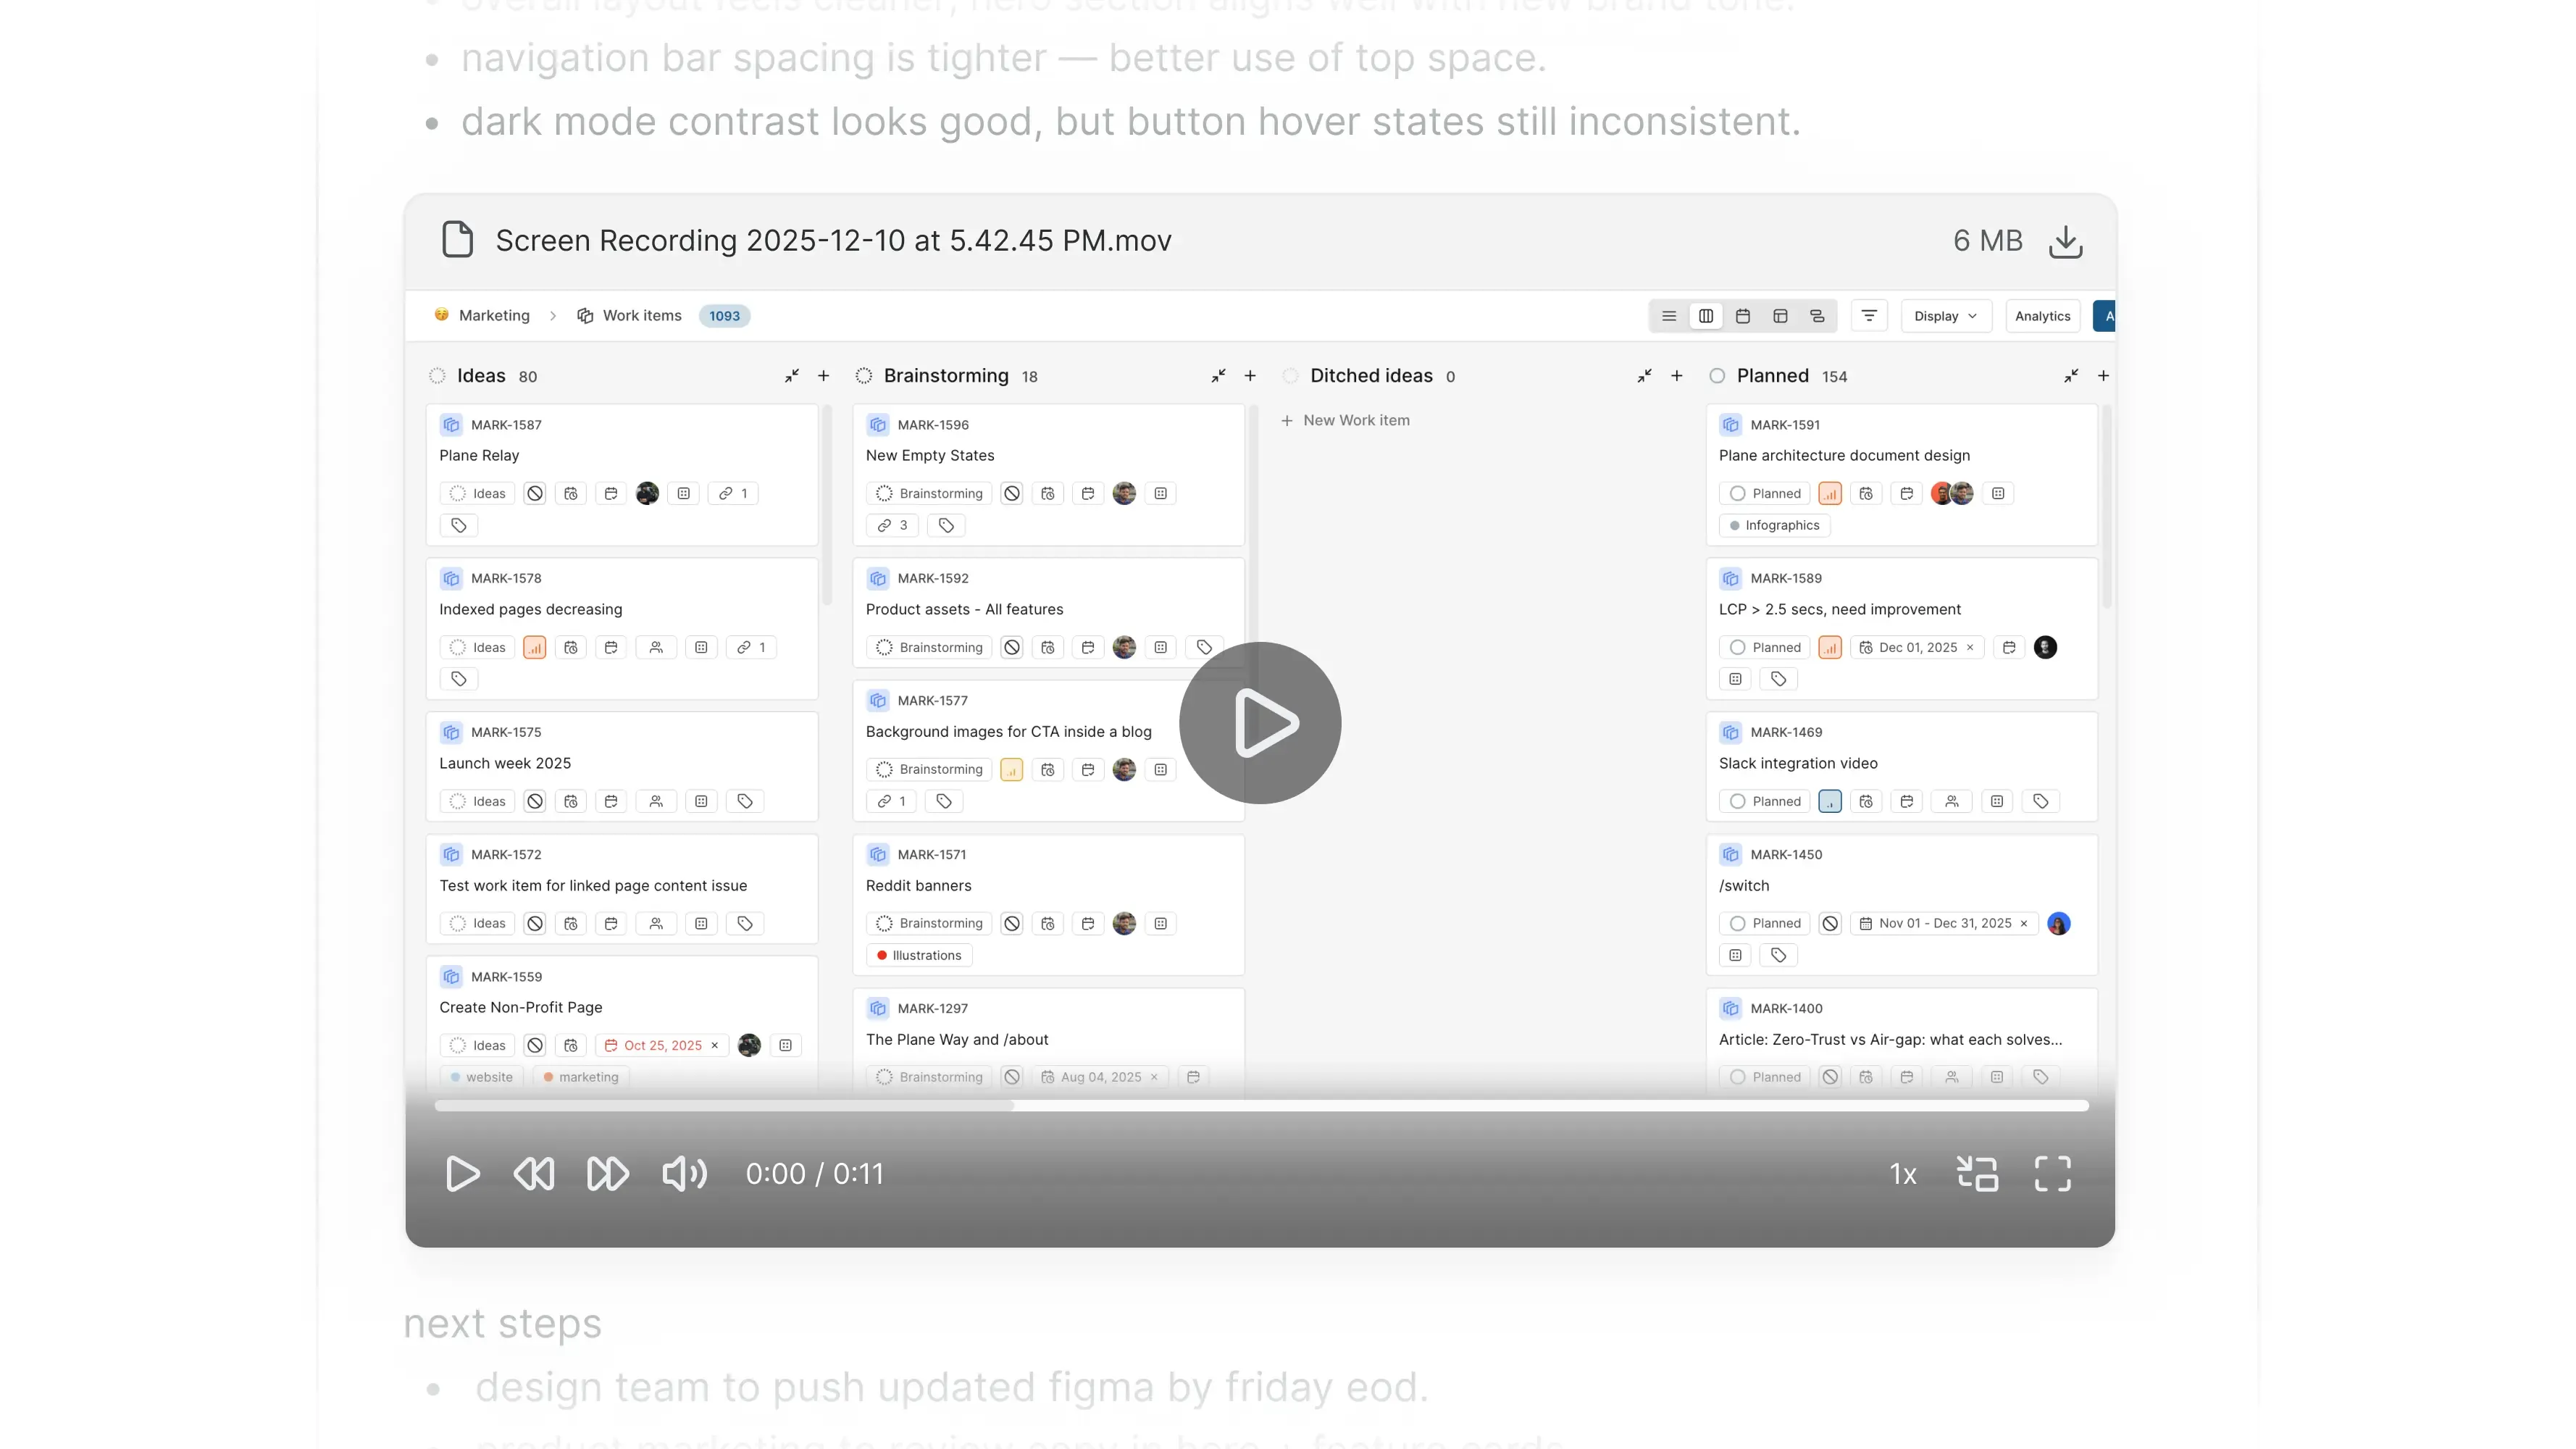The height and width of the screenshot is (1449, 2576).
Task: Open the link icon showing 3 on MARK-1596
Action: (892, 525)
